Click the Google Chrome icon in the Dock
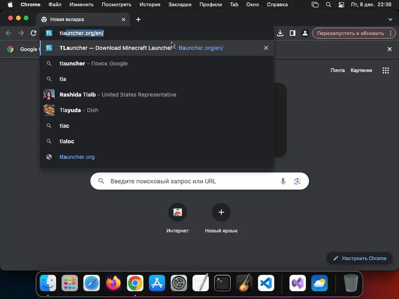The width and height of the screenshot is (399, 299). point(135,283)
